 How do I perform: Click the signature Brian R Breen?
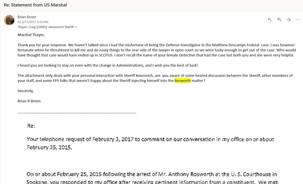[x=29, y=101]
